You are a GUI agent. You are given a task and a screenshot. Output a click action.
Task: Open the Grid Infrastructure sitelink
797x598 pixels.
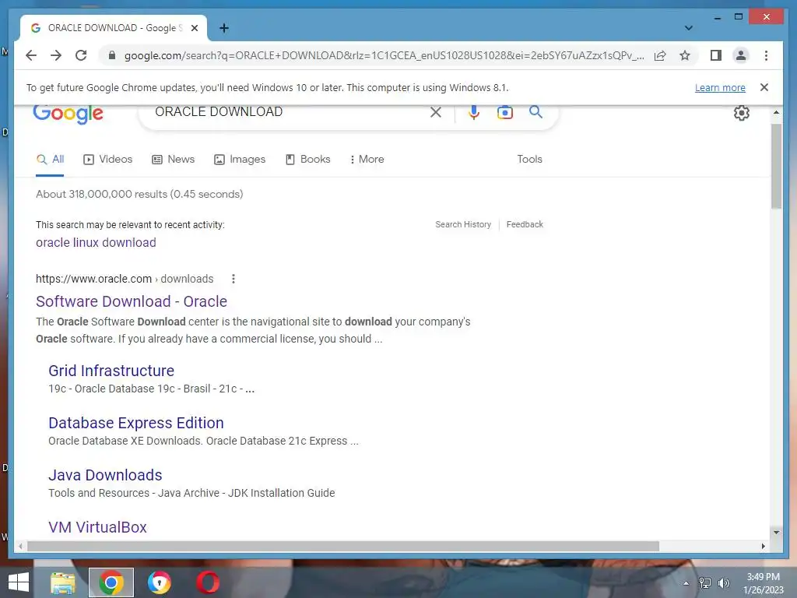(111, 371)
